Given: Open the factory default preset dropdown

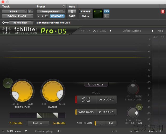Looking at the screenshot, I should pos(51,11).
